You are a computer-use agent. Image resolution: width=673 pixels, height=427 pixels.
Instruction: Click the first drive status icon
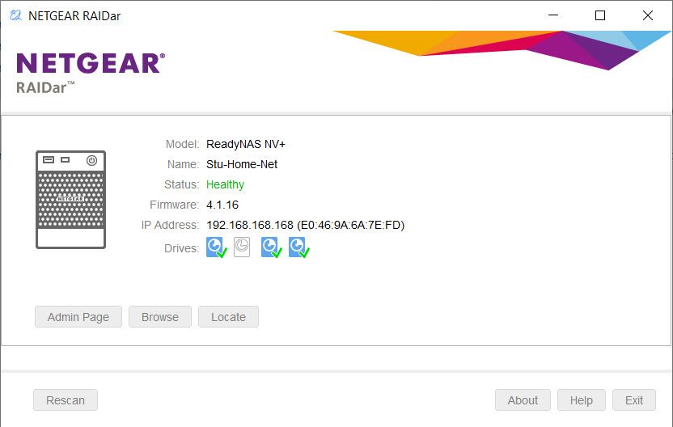coord(216,247)
